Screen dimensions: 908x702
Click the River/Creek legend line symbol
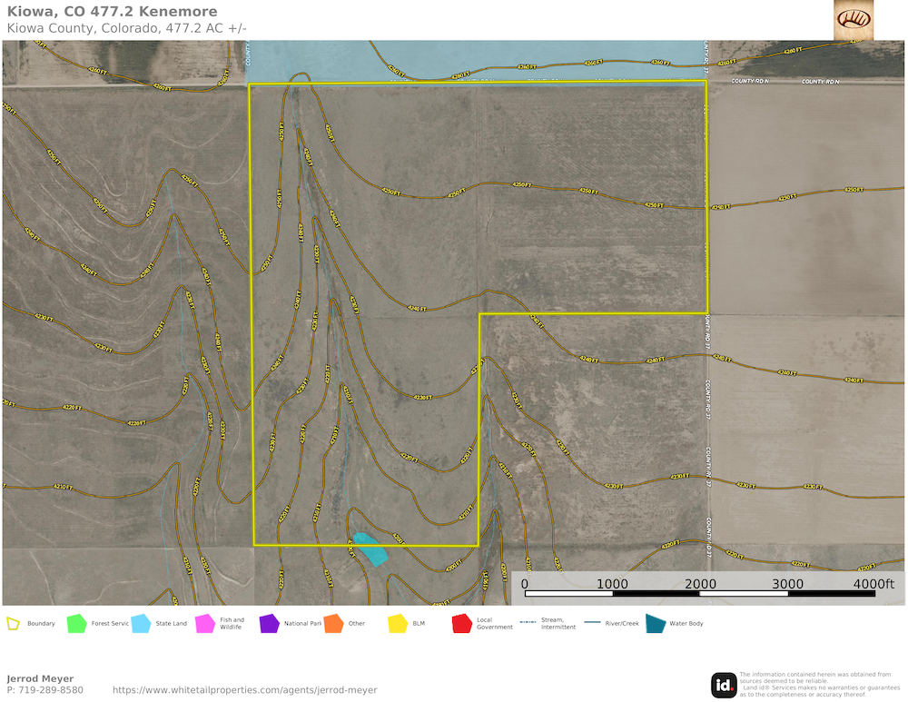coord(592,624)
